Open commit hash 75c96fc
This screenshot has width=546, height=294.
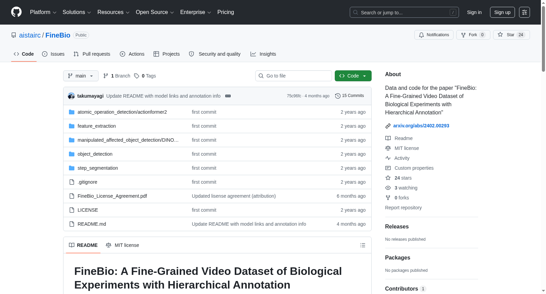pyautogui.click(x=294, y=96)
